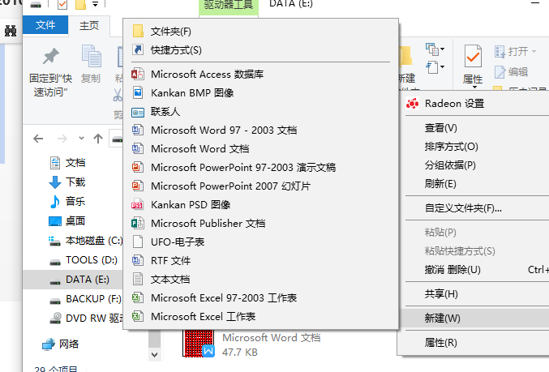Click PowerPoint 97-2003 演示文稿 icon
This screenshot has height=372, width=549.
(138, 167)
